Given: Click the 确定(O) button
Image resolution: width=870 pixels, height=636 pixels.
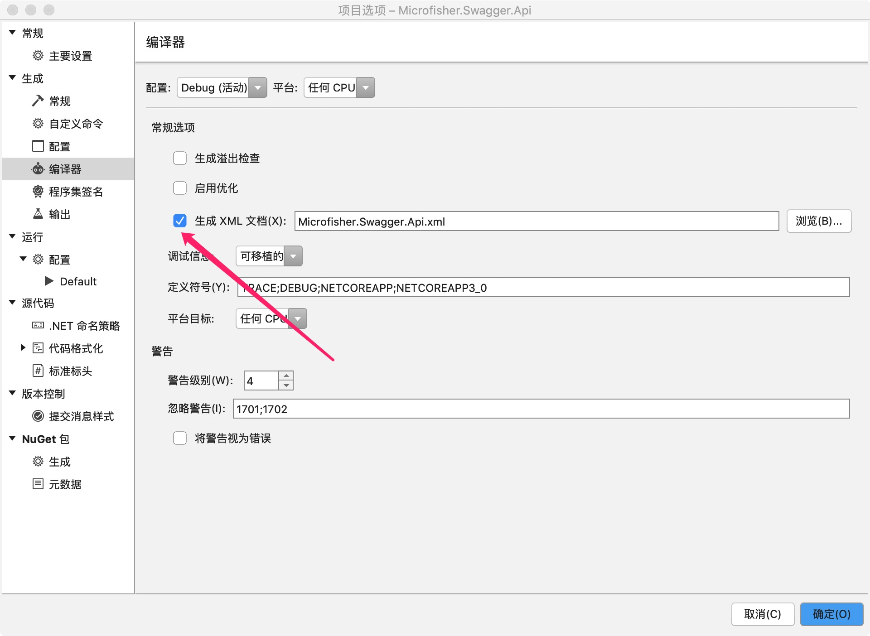Looking at the screenshot, I should pos(831,614).
